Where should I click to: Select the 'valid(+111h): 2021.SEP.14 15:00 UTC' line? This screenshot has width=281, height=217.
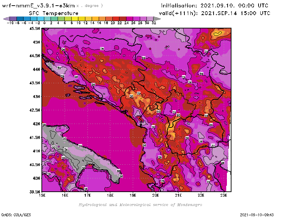point(215,13)
